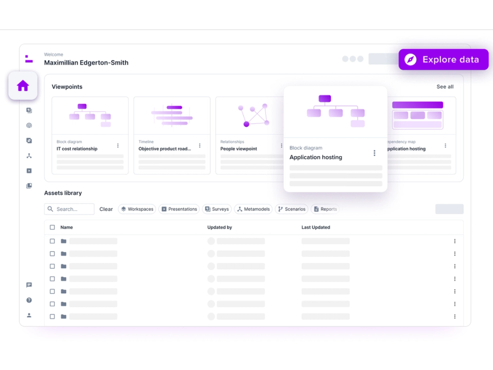493x370 pixels.
Task: Open the Dependency map thumbnail
Action: 421,116
